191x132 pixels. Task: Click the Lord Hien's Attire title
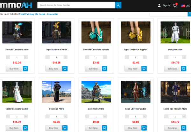[96, 109]
